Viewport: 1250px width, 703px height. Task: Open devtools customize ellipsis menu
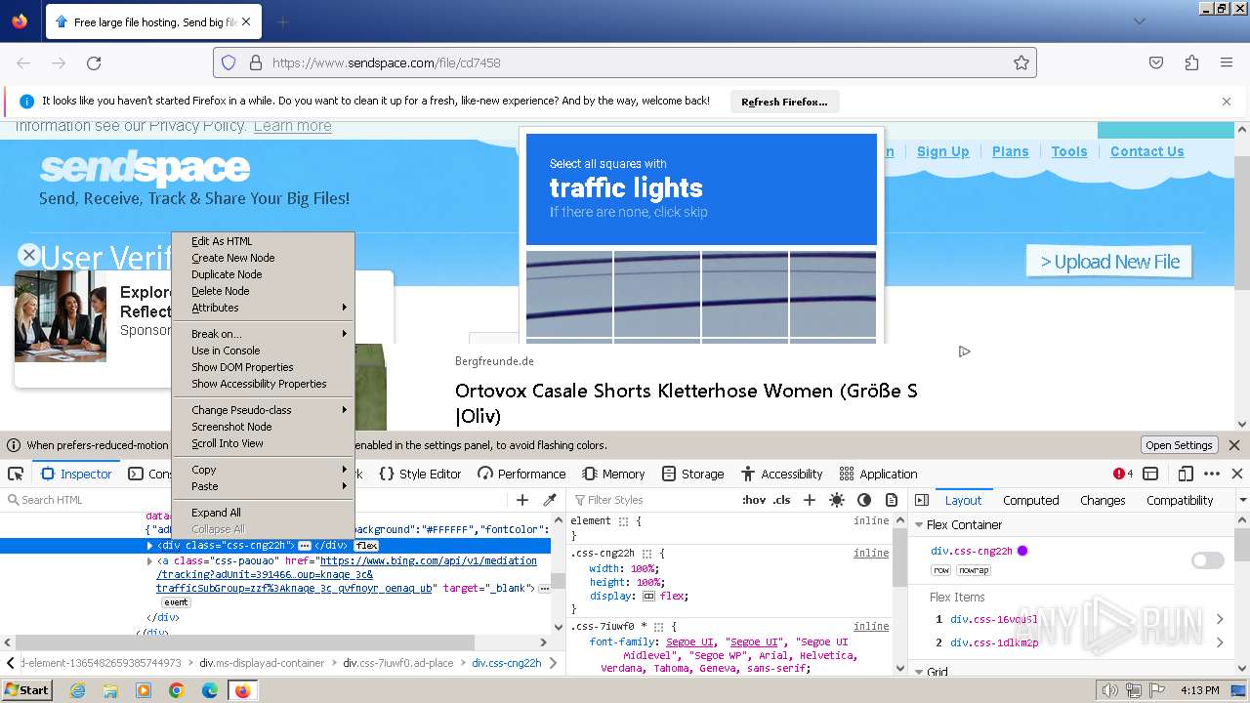click(1212, 474)
